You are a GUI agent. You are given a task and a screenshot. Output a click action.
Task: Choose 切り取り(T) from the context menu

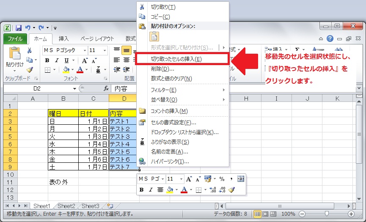[x=182, y=7]
